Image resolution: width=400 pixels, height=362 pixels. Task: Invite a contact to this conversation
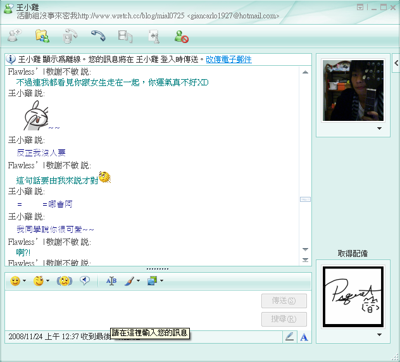(x=15, y=35)
